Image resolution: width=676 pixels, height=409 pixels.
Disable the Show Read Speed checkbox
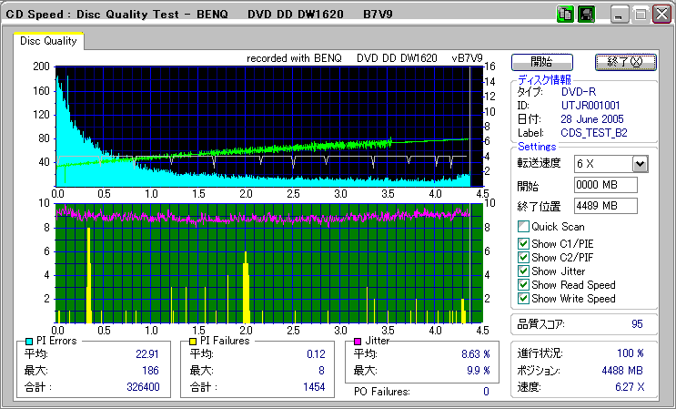pos(523,285)
